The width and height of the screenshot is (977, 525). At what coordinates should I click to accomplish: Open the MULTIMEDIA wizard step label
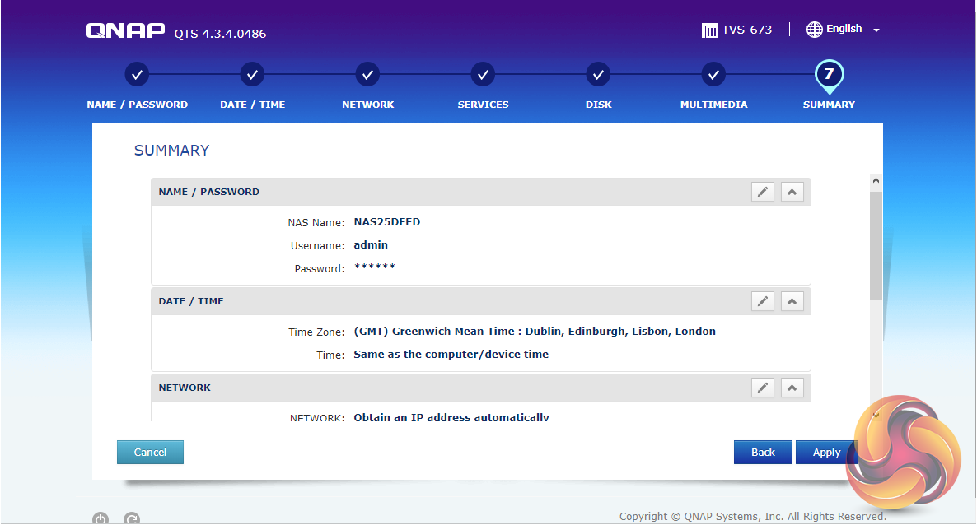point(713,105)
